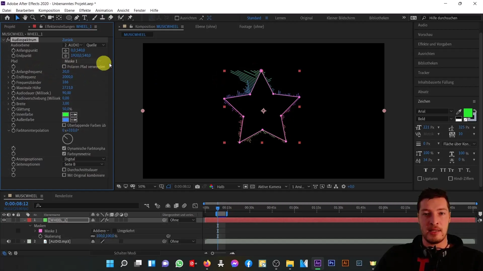Viewport: 483px width, 271px height.
Task: Toggle transparency grid icon in viewer
Action: (253, 187)
